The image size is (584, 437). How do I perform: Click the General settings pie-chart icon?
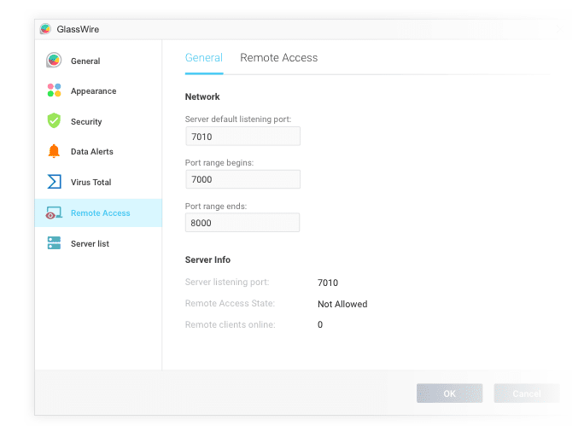click(x=54, y=61)
